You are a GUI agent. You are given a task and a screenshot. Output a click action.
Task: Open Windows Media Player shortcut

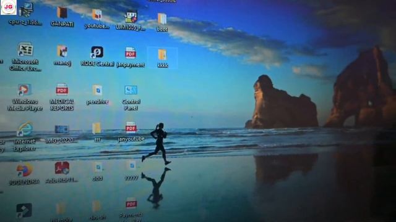click(25, 97)
